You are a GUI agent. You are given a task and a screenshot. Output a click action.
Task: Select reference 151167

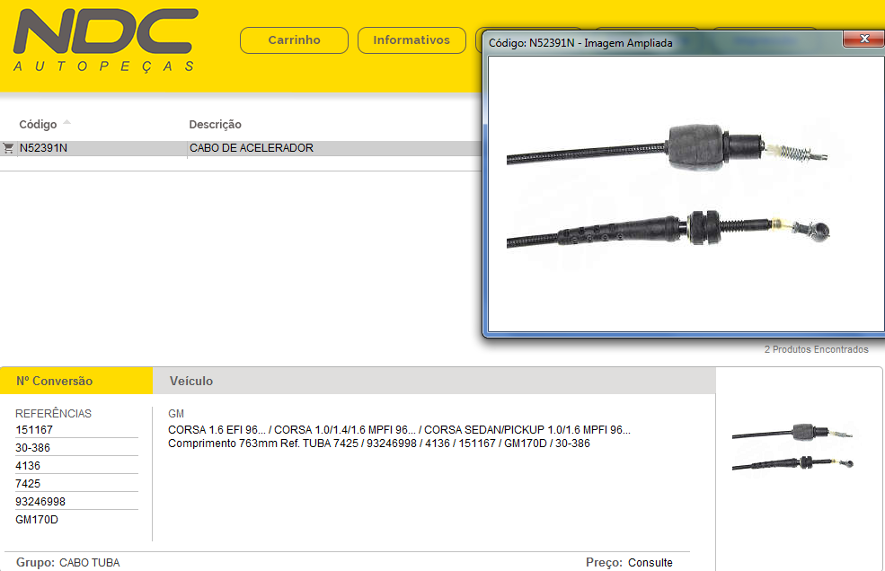(34, 430)
